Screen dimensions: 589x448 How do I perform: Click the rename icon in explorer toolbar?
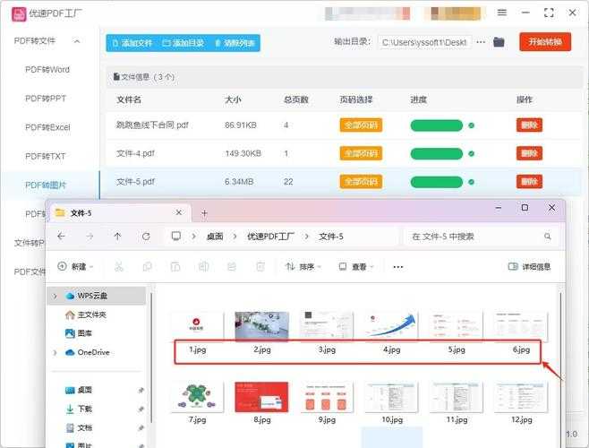pyautogui.click(x=203, y=267)
